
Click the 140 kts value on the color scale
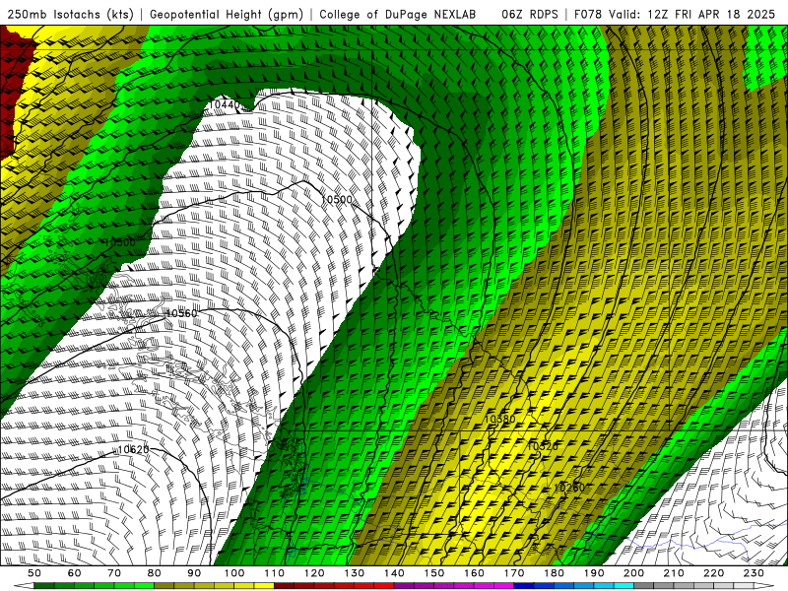(x=394, y=573)
